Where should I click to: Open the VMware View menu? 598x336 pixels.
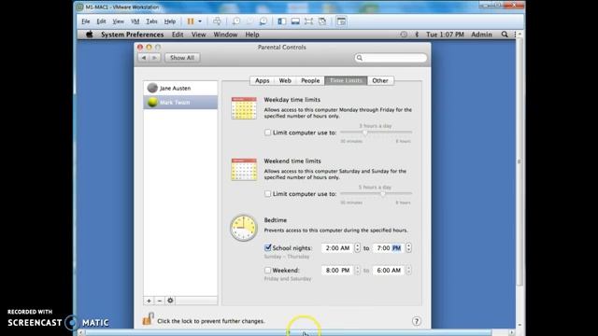point(119,21)
